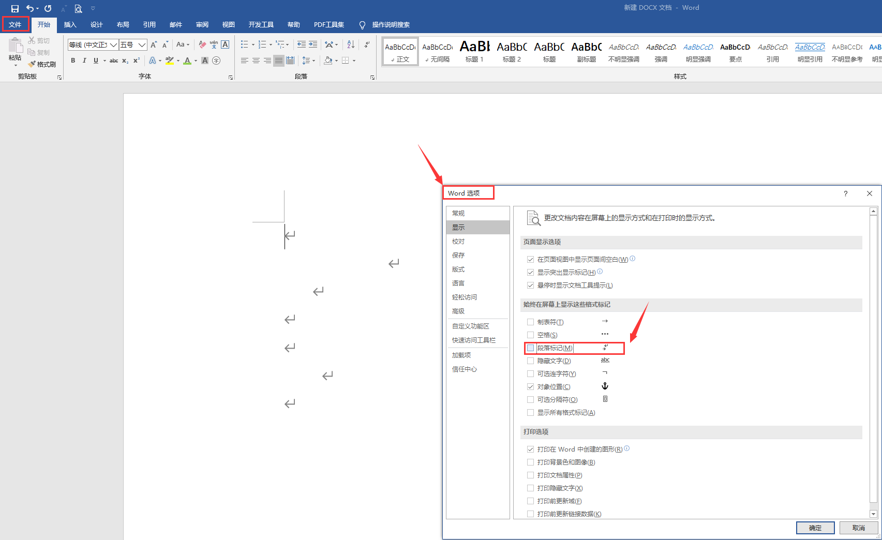Open the line spacing dropdown
Screen dimensions: 882x540
coord(308,61)
